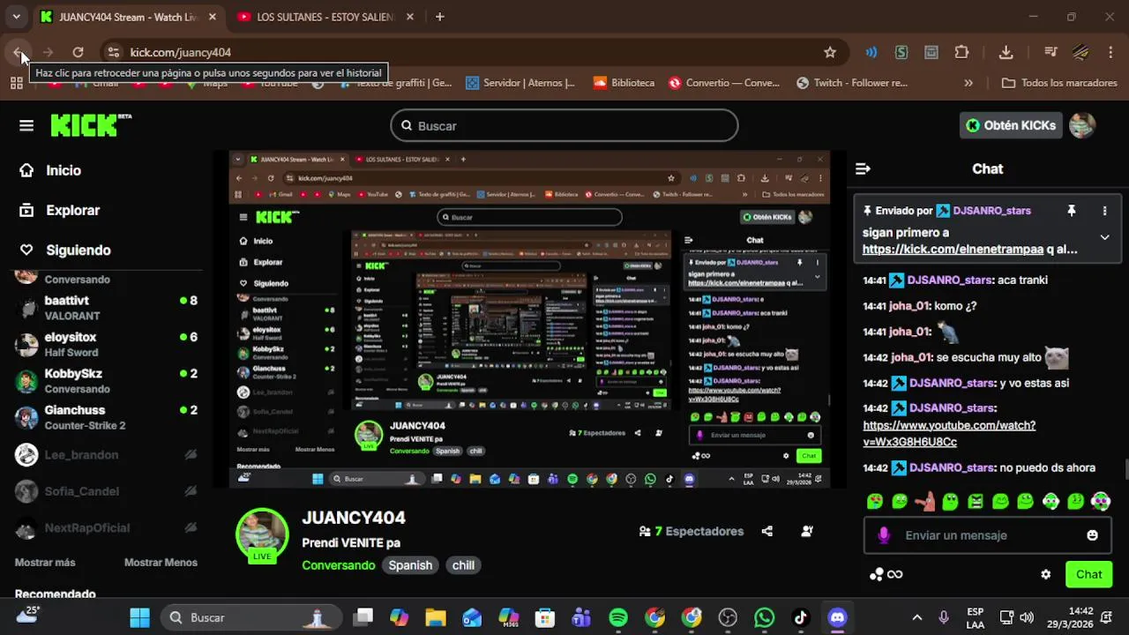The width and height of the screenshot is (1129, 635).
Task: Select the chill tag
Action: (463, 565)
